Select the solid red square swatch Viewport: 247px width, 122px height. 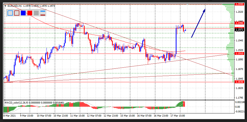30,13
